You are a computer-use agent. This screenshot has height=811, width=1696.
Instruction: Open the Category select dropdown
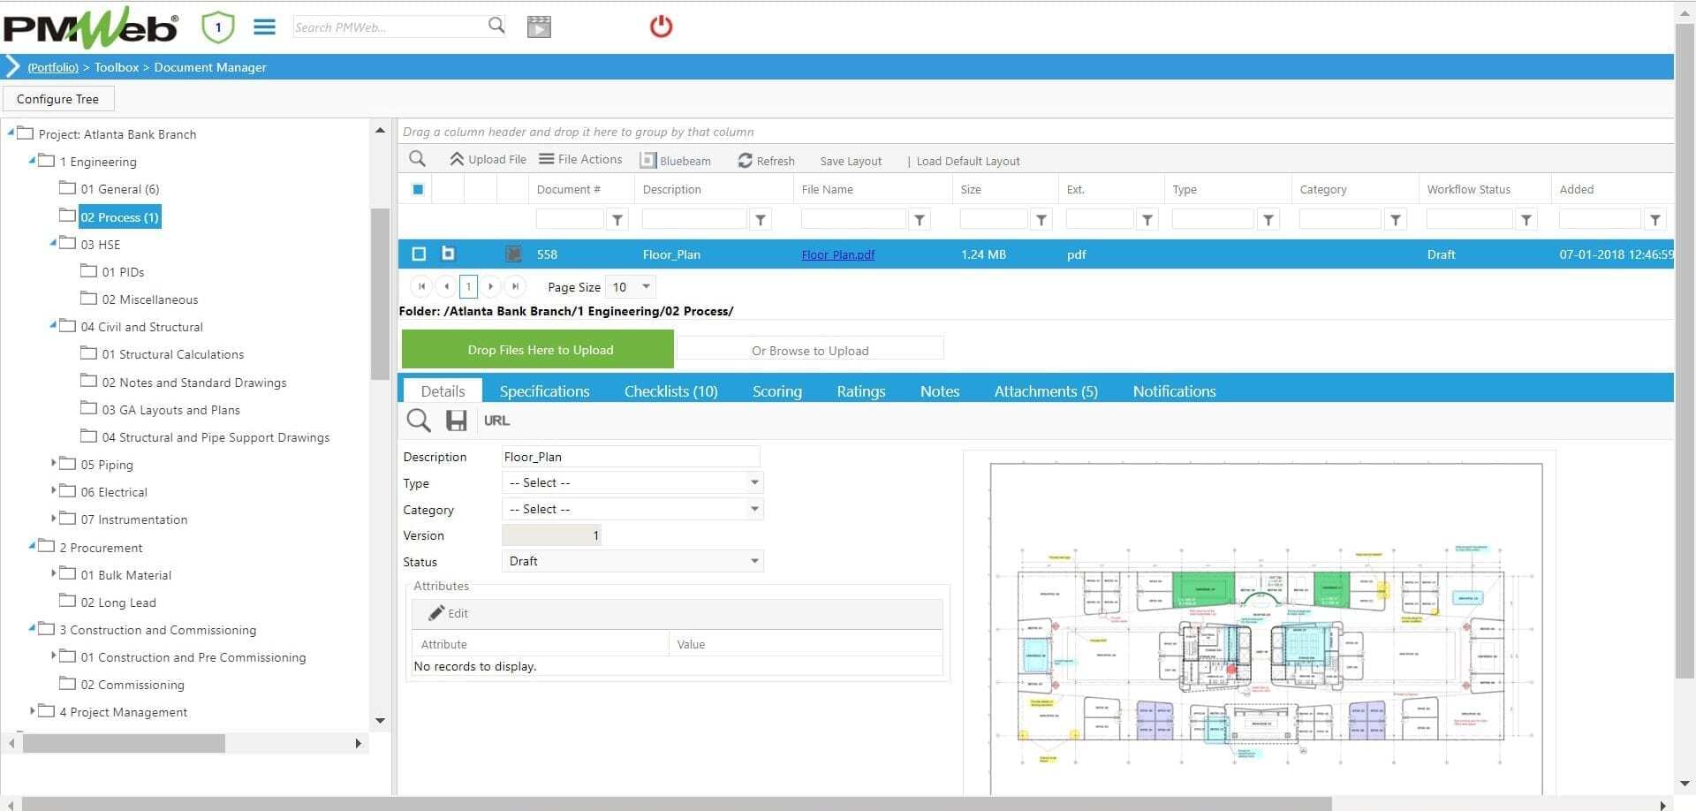point(632,509)
